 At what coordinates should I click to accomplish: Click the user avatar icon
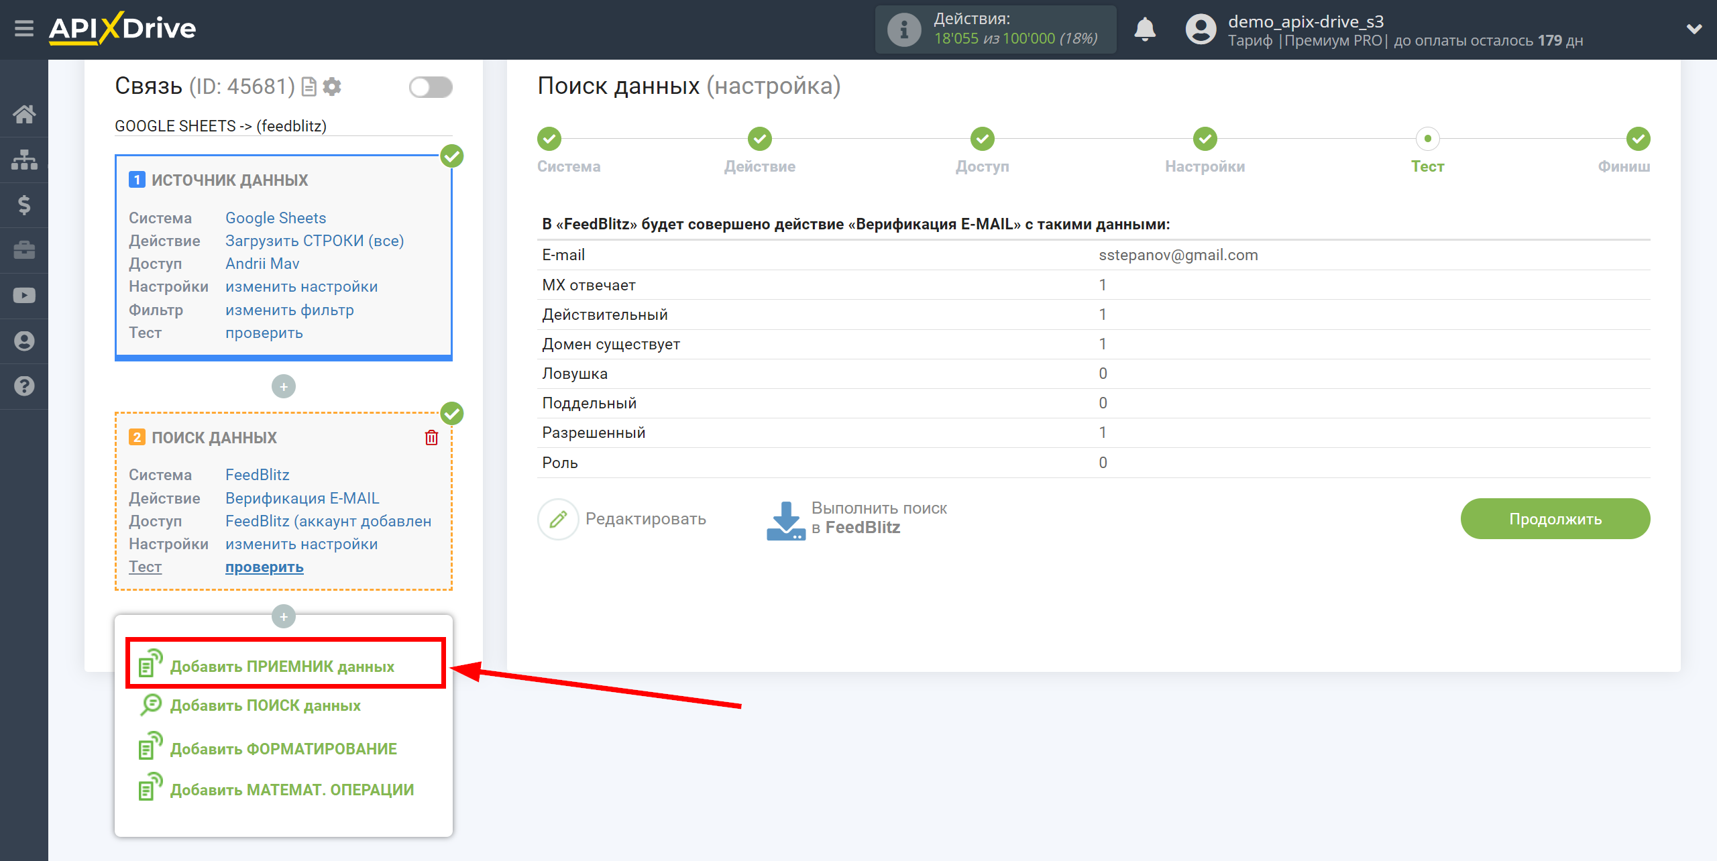tap(1201, 30)
